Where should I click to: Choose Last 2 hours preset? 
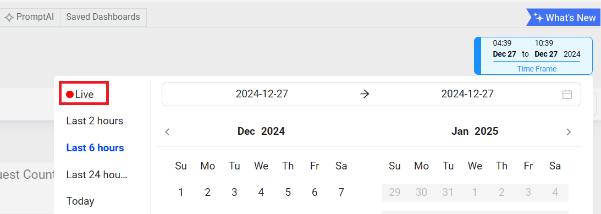pos(95,121)
